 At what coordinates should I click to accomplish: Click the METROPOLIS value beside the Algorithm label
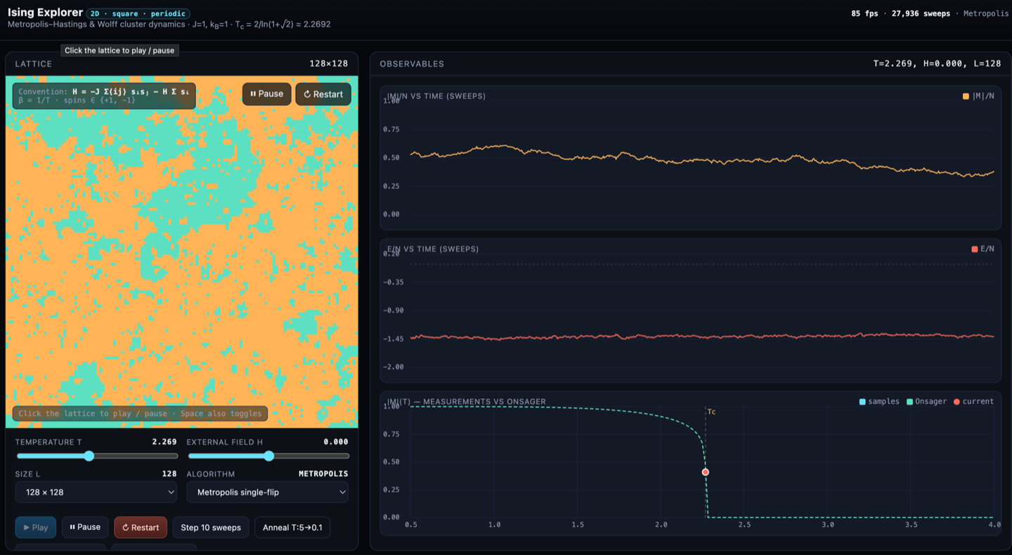point(323,474)
